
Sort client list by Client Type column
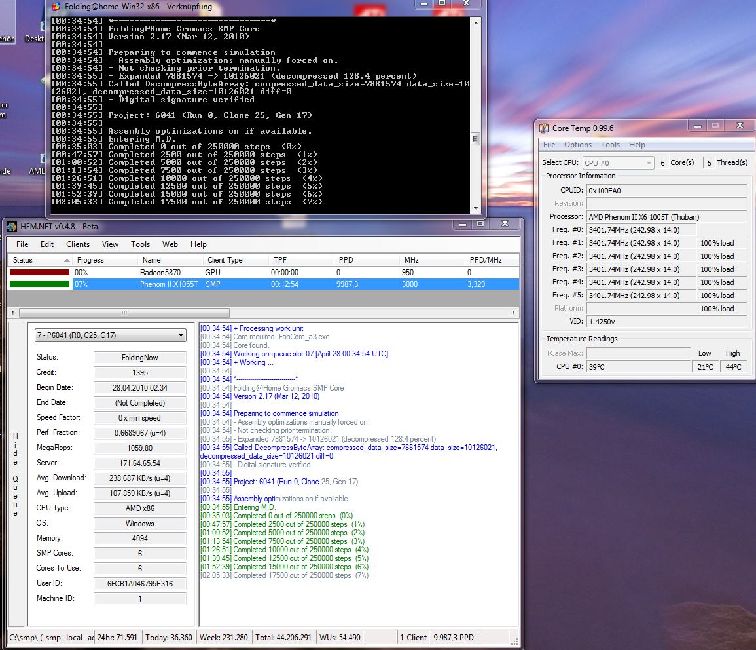tap(235, 260)
